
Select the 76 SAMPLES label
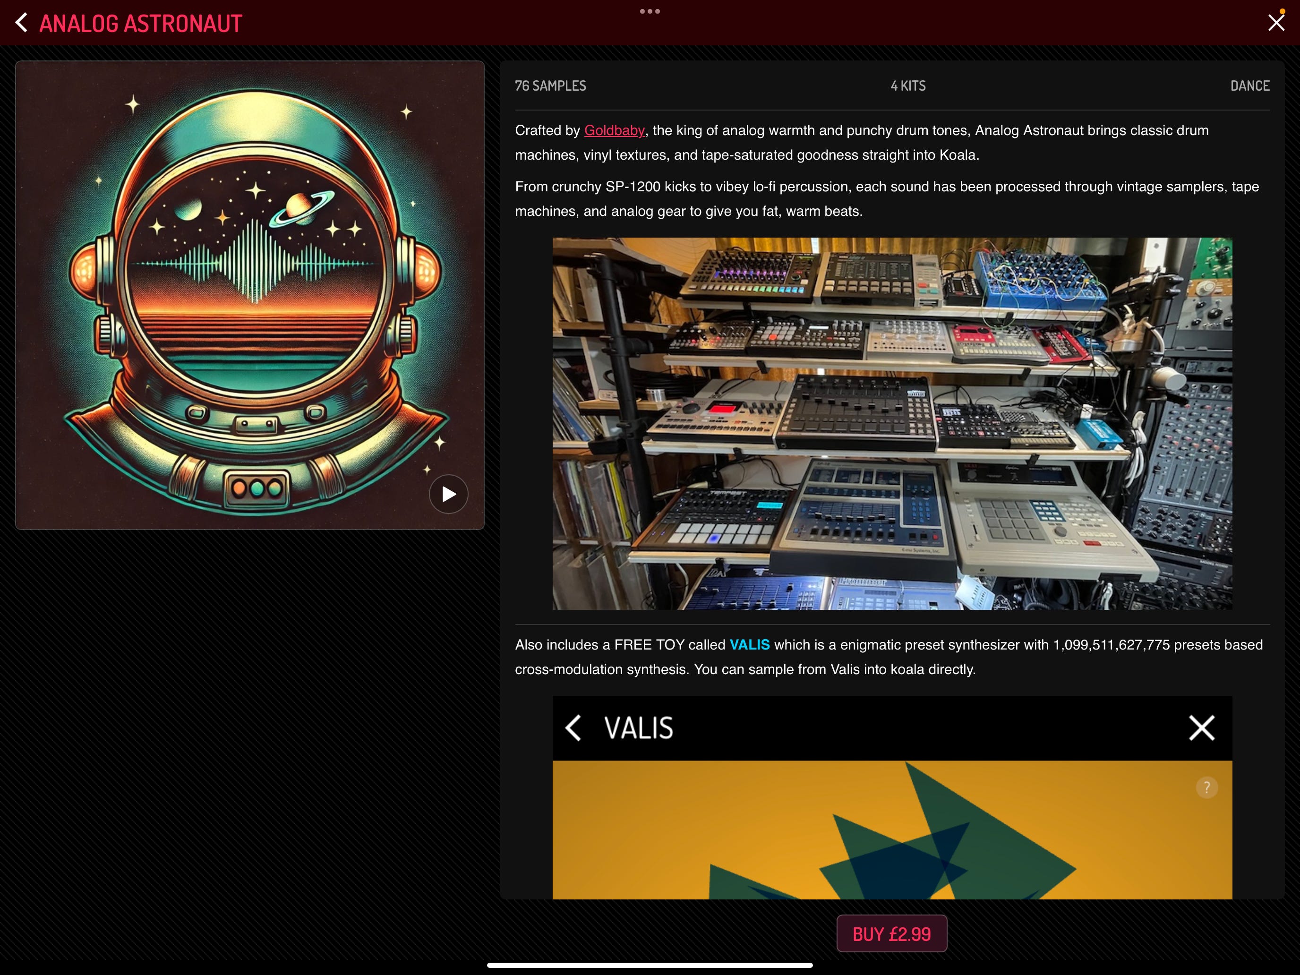[x=551, y=86]
